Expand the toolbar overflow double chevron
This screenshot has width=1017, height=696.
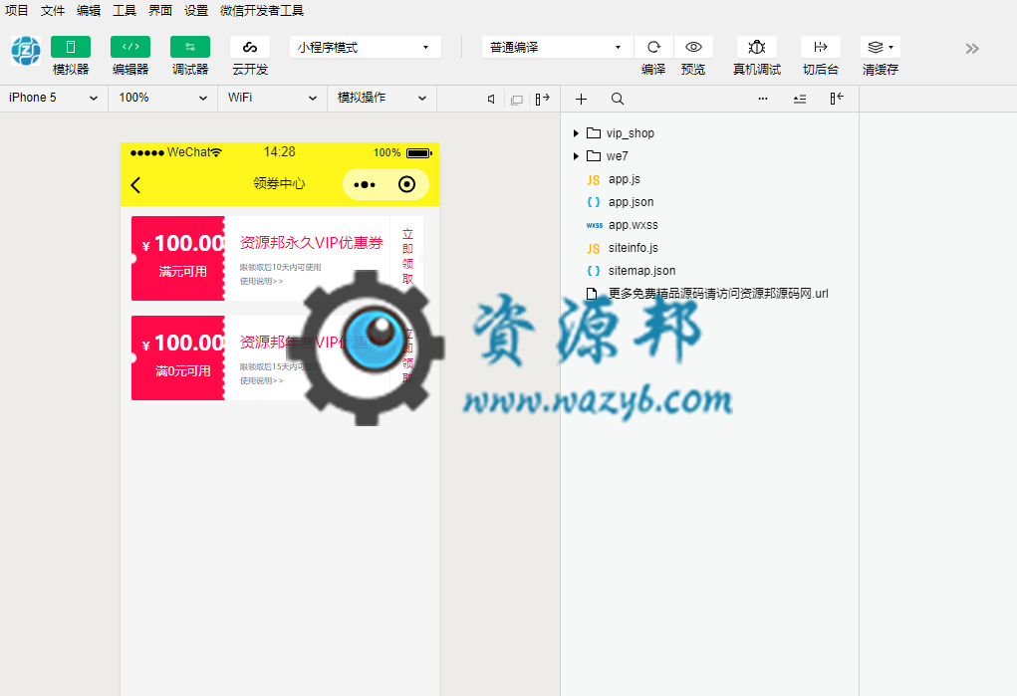tap(971, 49)
